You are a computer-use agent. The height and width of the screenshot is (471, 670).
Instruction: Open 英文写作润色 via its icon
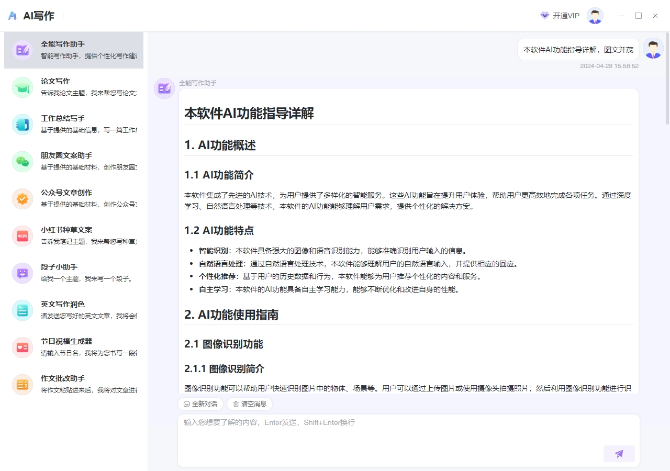pyautogui.click(x=23, y=310)
